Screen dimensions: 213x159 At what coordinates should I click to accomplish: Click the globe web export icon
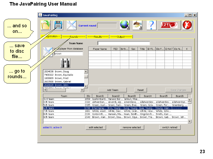125,25
